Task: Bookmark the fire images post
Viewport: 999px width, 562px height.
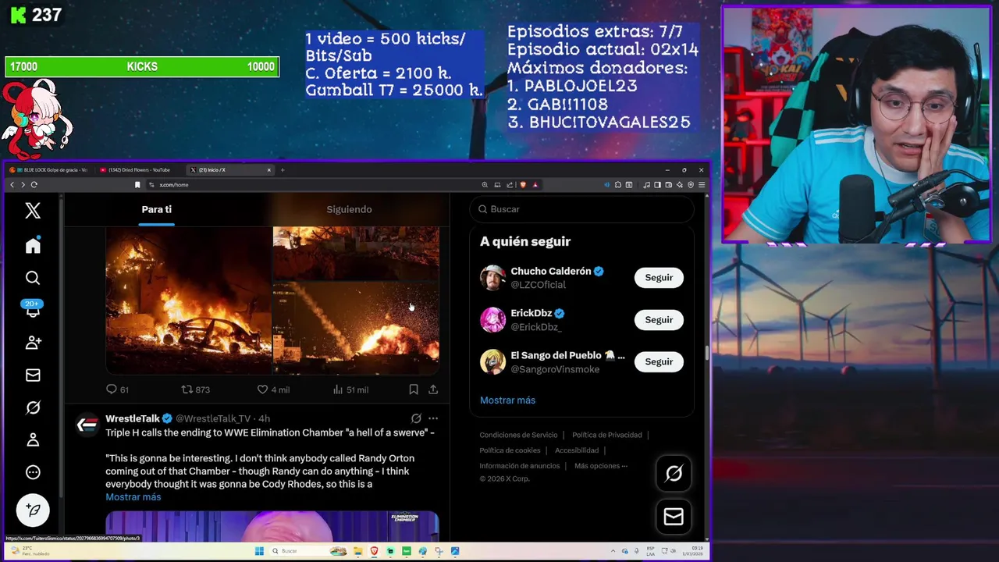Action: point(414,389)
